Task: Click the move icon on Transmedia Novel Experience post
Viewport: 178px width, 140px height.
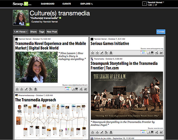Action: pyautogui.click(x=22, y=89)
